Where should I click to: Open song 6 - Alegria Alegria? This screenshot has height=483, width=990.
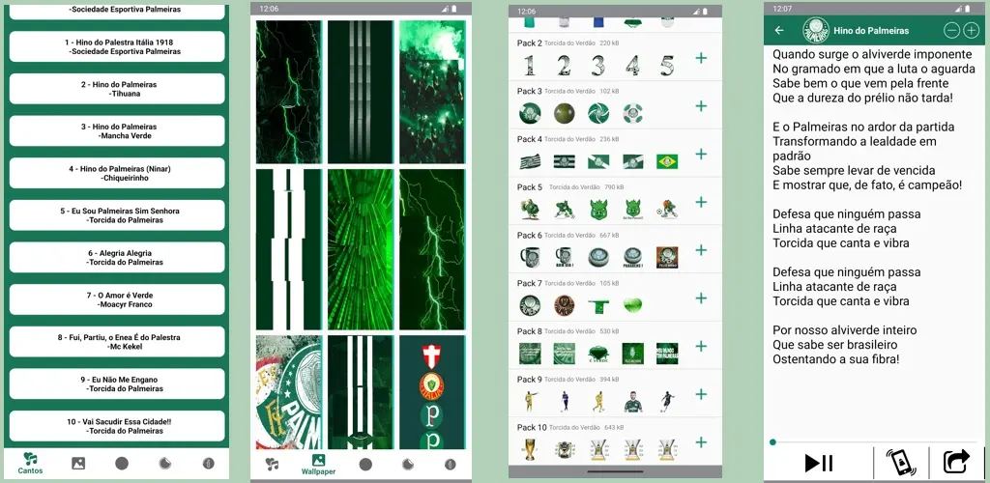coord(117,257)
